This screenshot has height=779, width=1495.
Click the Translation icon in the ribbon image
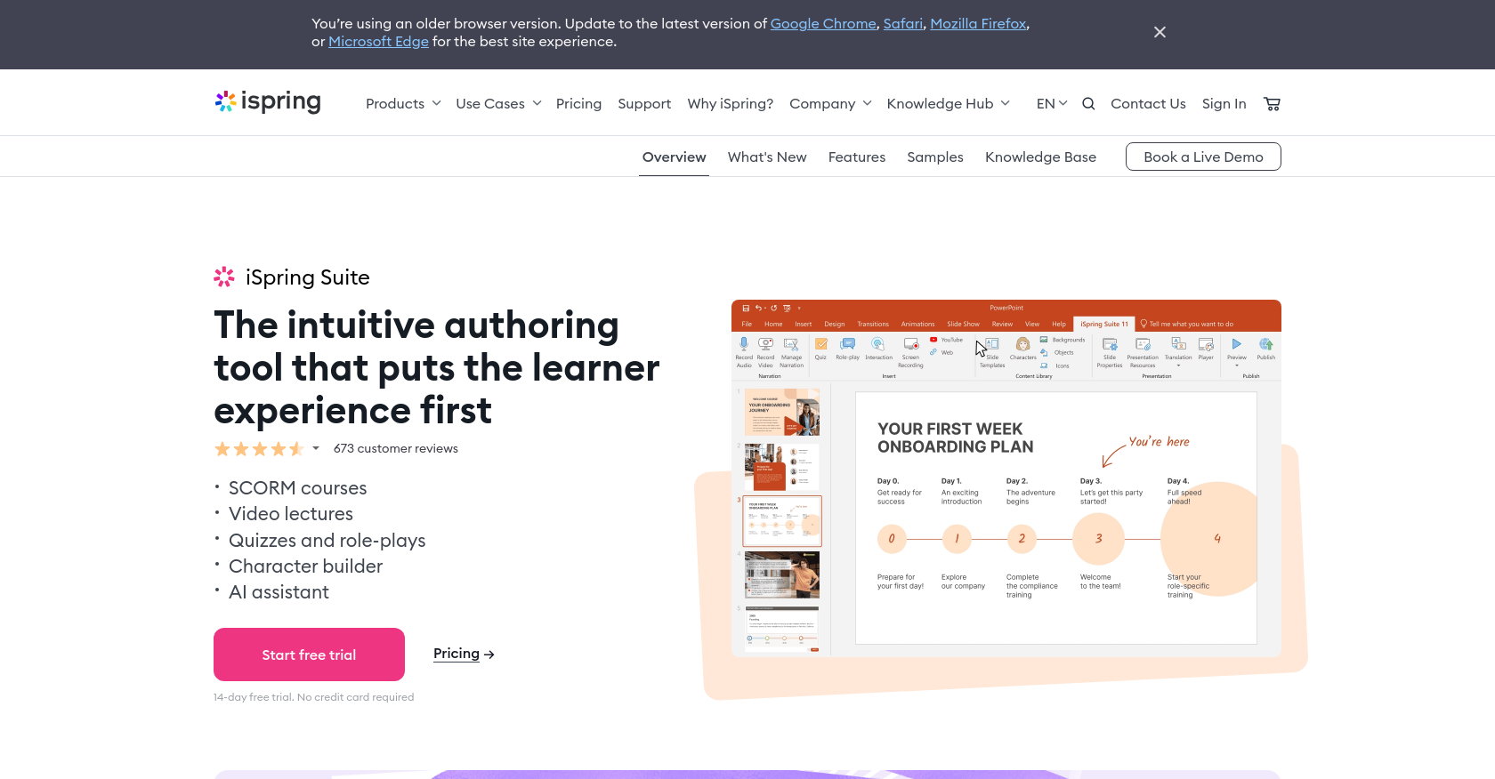(x=1178, y=344)
